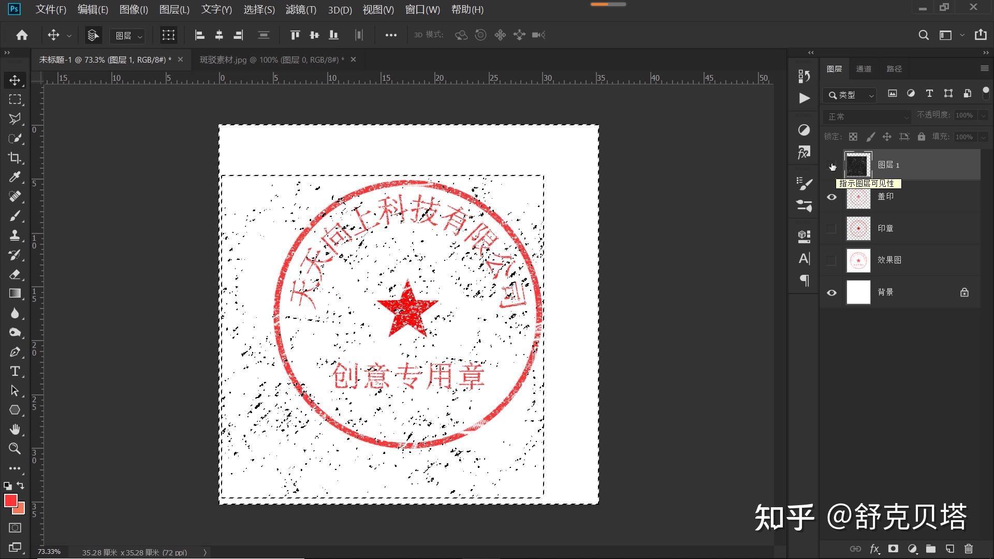Viewport: 994px width, 559px height.
Task: Toggle layer filter on/off switch
Action: (986, 93)
